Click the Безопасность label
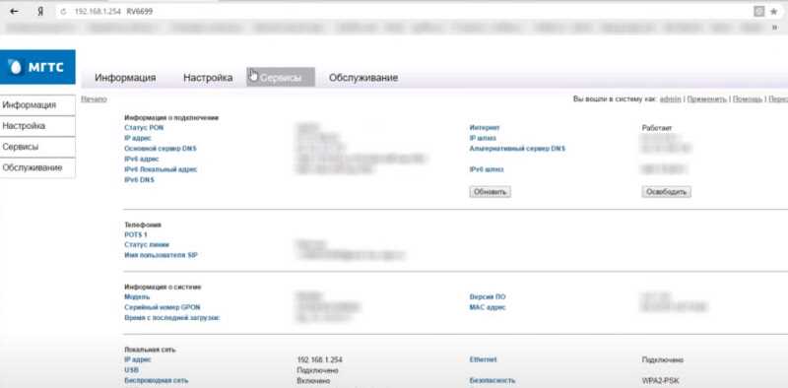Viewport: 788px width, 388px height. tap(492, 380)
